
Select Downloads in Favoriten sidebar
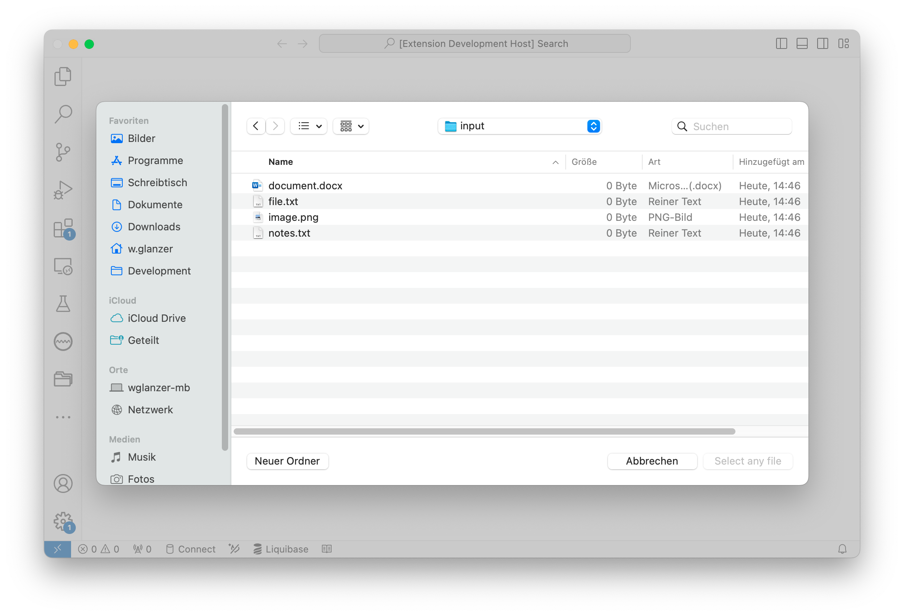tap(154, 227)
